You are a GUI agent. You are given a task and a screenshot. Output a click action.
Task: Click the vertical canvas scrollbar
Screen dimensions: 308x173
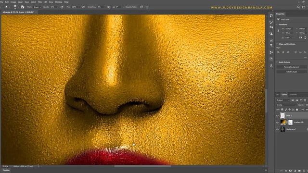point(266,100)
